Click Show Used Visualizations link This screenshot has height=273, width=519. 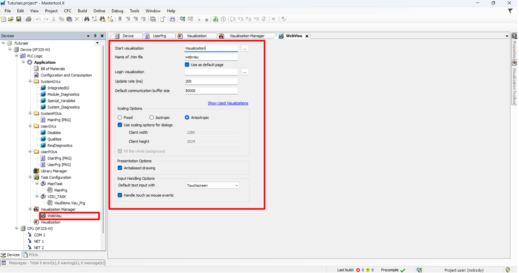228,103
